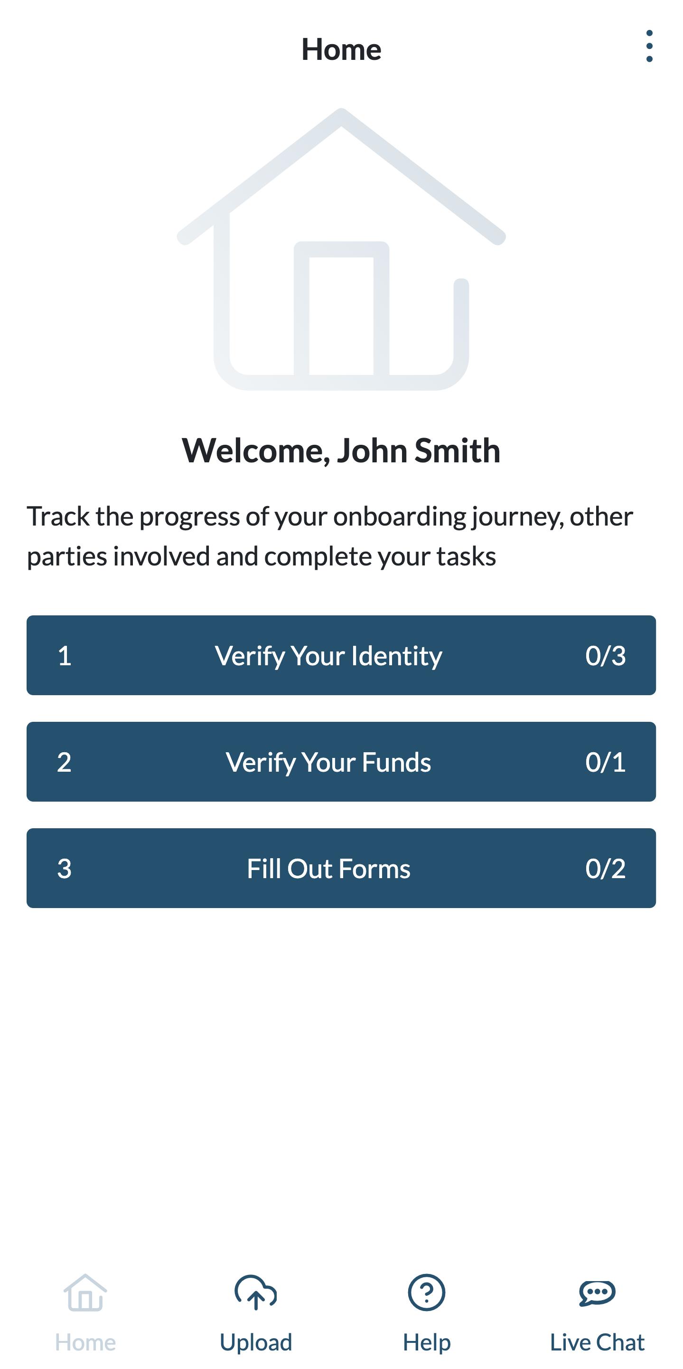The height and width of the screenshot is (1369, 683).
Task: Open the three-dot overflow menu
Action: tap(649, 47)
